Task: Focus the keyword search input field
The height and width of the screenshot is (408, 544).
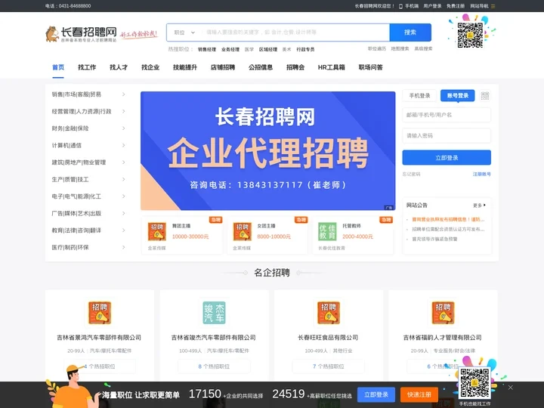Action: coord(295,32)
